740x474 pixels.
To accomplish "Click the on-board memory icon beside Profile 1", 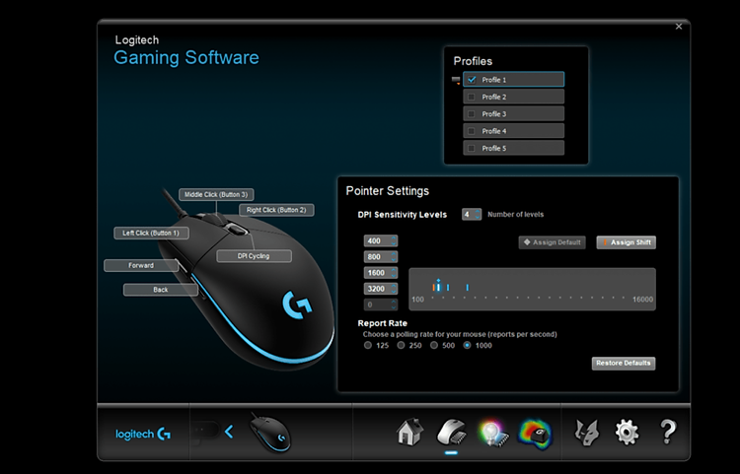I will pyautogui.click(x=456, y=80).
